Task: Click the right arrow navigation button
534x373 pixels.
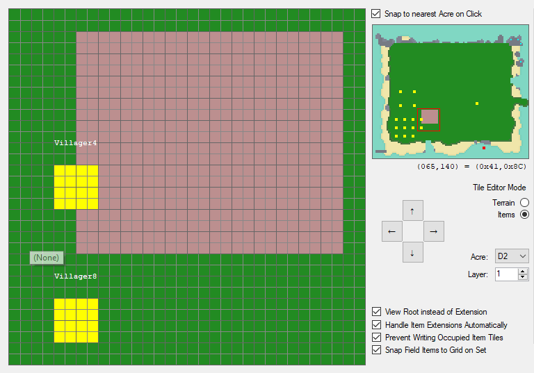Action: [434, 231]
